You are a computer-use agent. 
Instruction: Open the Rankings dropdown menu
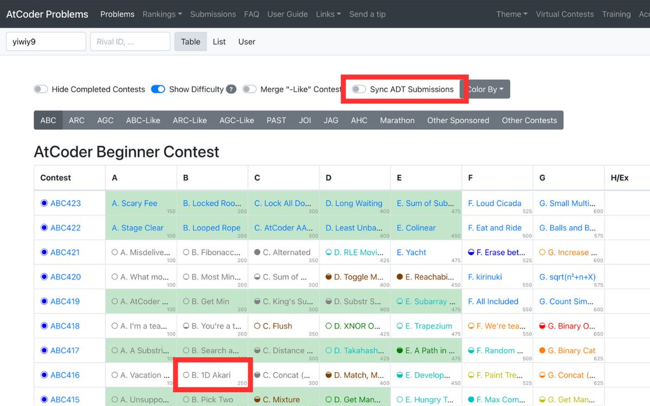[x=162, y=14]
